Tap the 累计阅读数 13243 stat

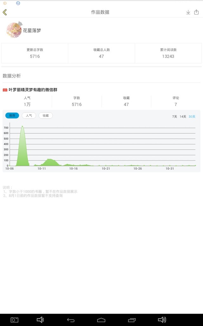(168, 53)
